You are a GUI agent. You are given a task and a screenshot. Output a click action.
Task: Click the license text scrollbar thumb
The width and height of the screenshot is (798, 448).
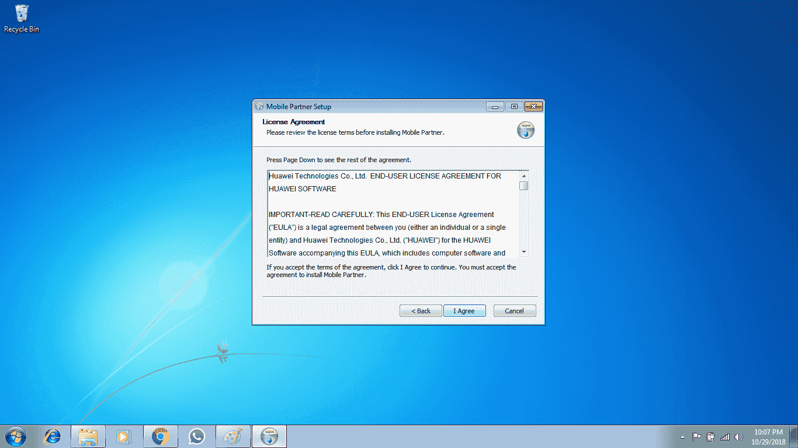point(524,186)
